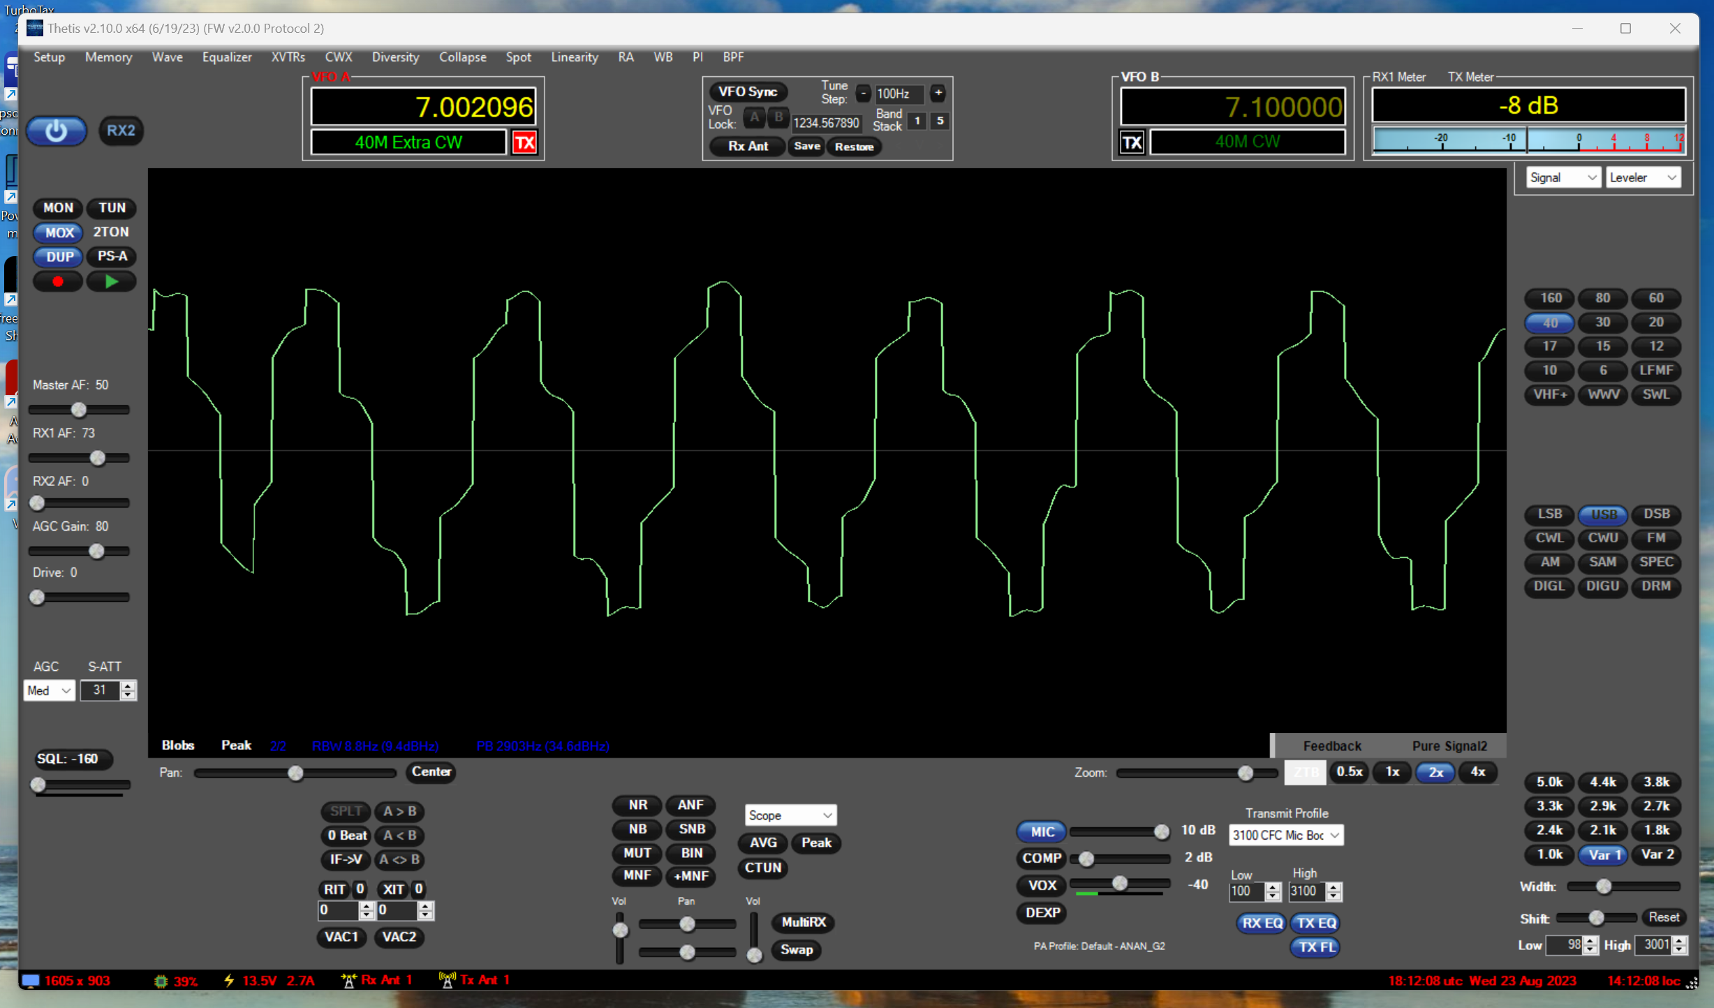Viewport: 1714px width, 1008px height.
Task: Open the Diversity menu
Action: [395, 57]
